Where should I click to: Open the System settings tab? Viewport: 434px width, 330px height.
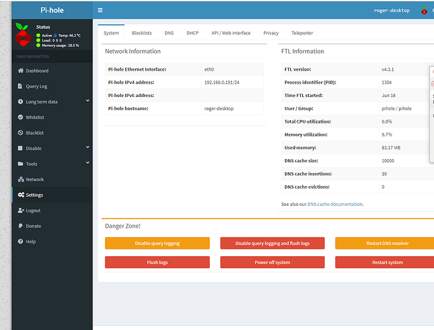point(111,33)
